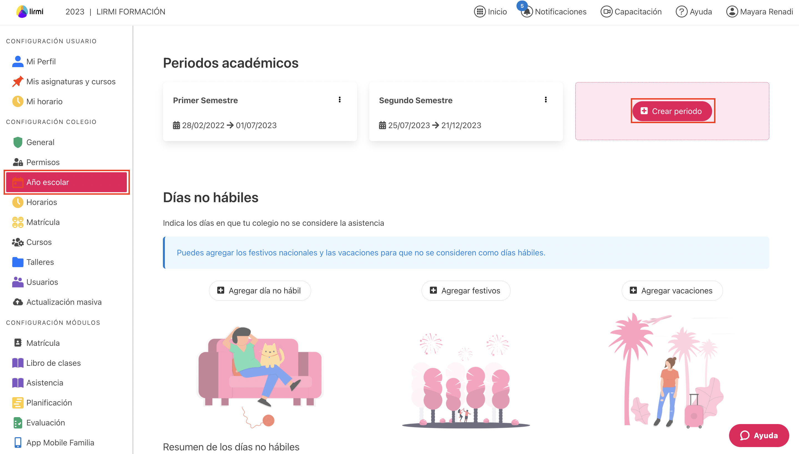Viewport: 799px width, 454px height.
Task: Go to Inicio in the top bar
Action: point(490,12)
